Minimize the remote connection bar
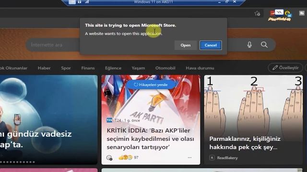This screenshot has height=172, width=307. coord(219,2)
